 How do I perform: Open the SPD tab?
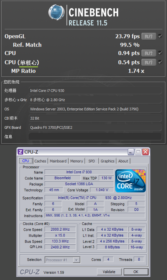pos(92,161)
